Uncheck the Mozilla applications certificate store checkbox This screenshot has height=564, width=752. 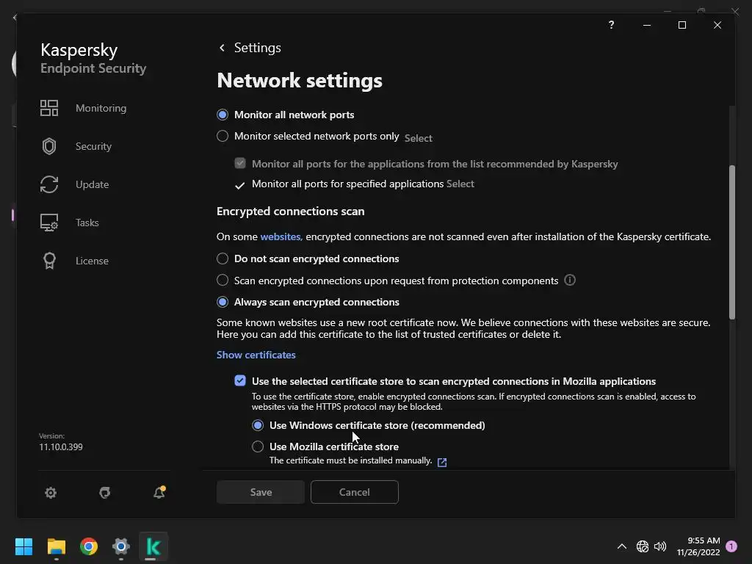click(x=240, y=381)
